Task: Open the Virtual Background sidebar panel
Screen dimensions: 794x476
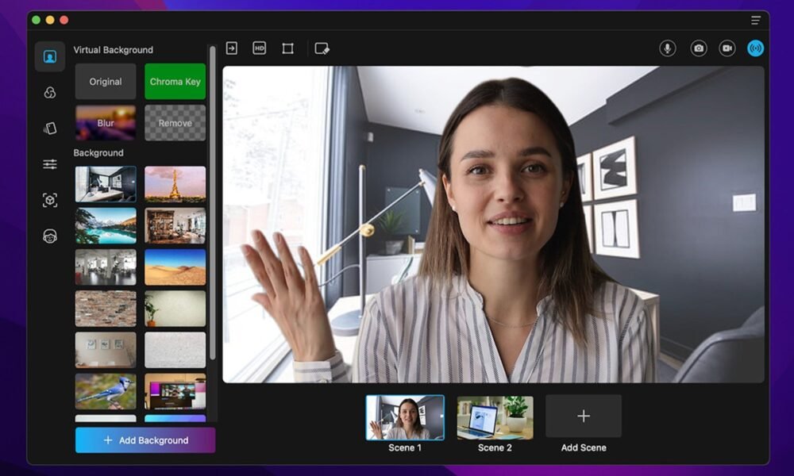Action: (50, 56)
